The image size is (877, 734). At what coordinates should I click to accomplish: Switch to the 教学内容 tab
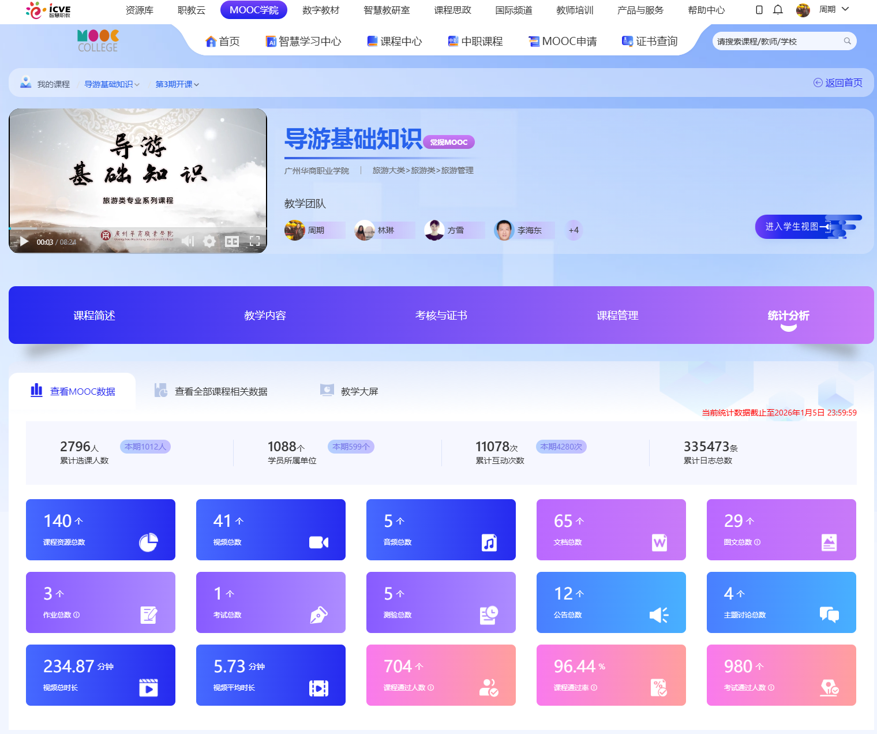point(265,316)
